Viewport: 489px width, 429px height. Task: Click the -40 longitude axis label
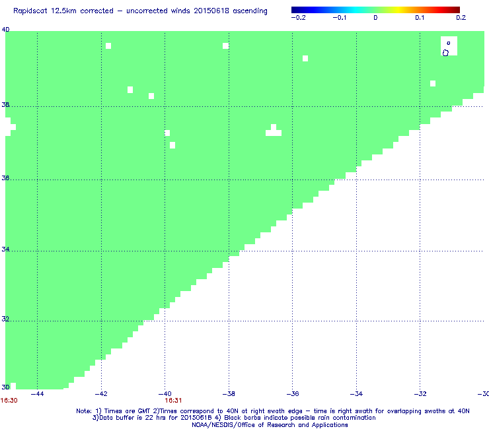click(165, 394)
